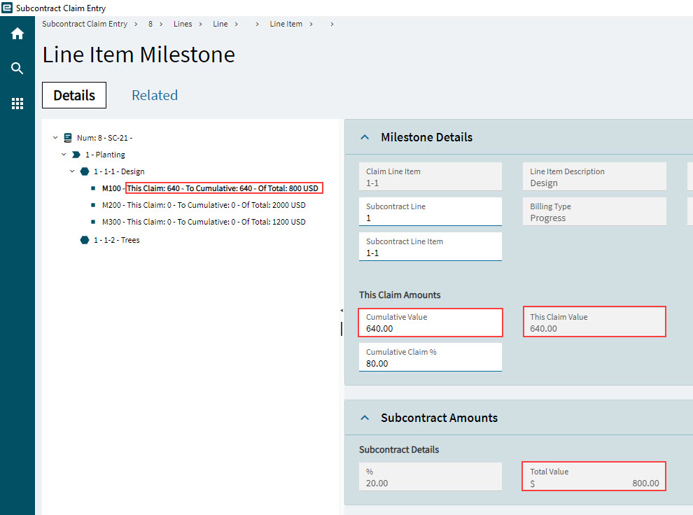Click the Trees hexagon icon
693x515 pixels.
85,240
